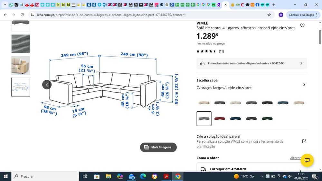This screenshot has height=181, width=322.
Task: Open Microsoft 365 app on the taskbar
Action: (x=120, y=176)
